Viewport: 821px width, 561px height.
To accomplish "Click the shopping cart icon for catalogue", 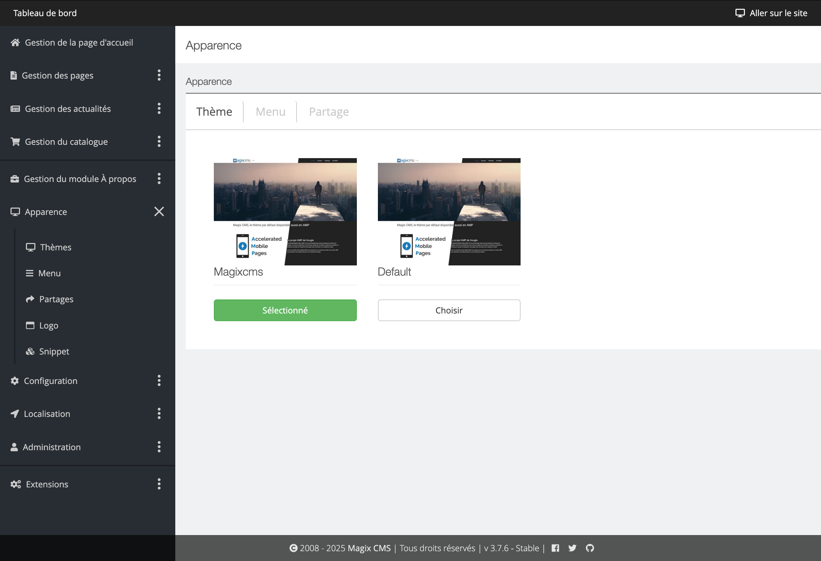I will click(x=15, y=142).
